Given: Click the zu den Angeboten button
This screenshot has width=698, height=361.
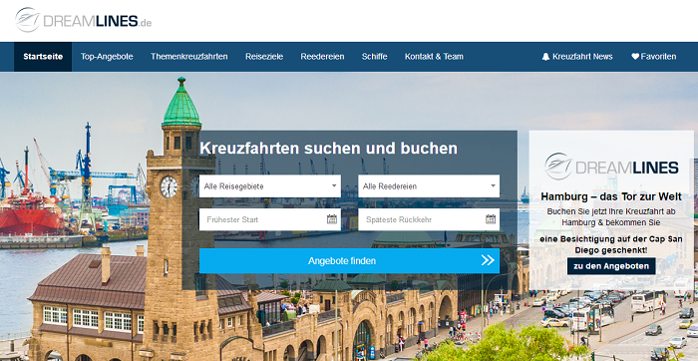Looking at the screenshot, I should (611, 266).
